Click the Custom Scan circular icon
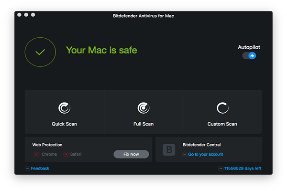 click(x=222, y=108)
